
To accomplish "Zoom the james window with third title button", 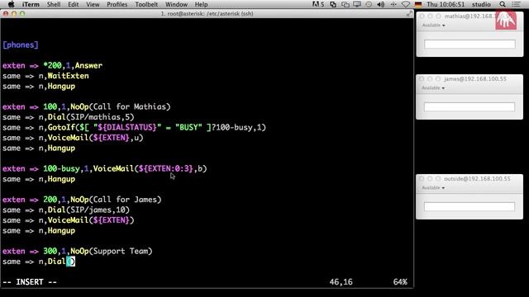I will [x=438, y=79].
